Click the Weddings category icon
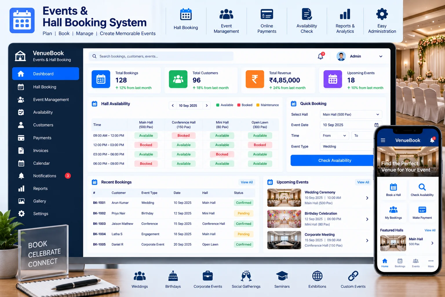 coord(140,276)
